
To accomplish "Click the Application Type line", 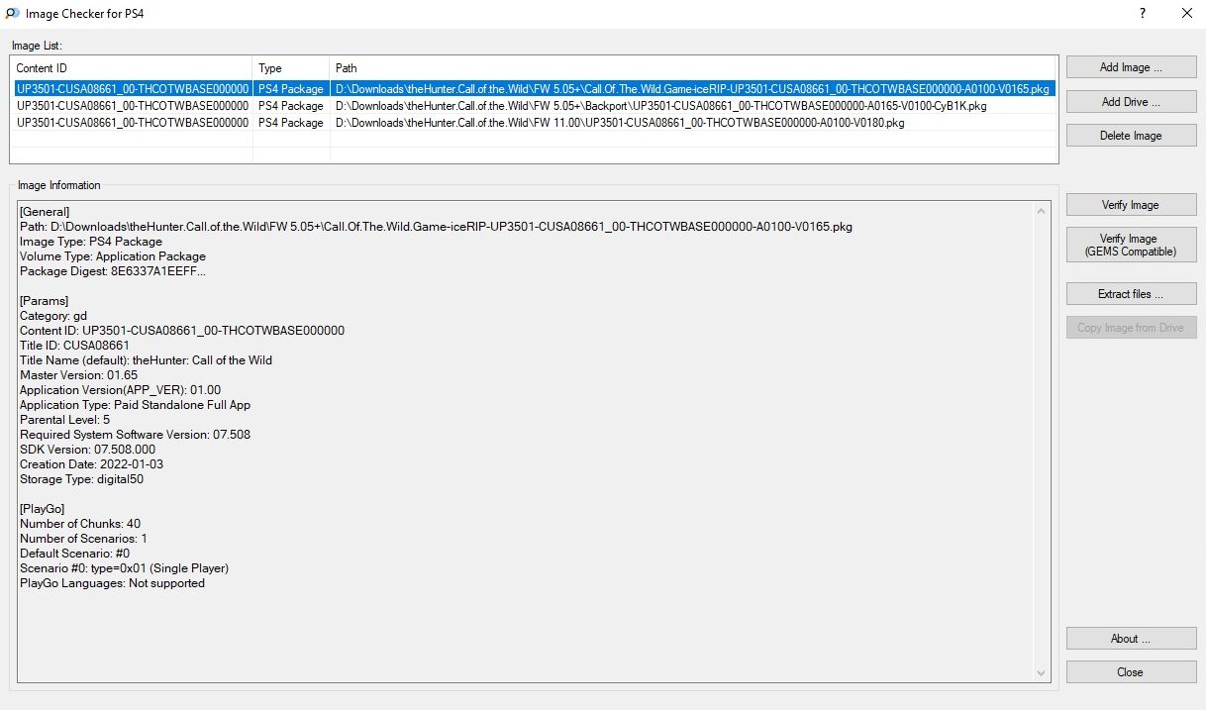I will [136, 405].
